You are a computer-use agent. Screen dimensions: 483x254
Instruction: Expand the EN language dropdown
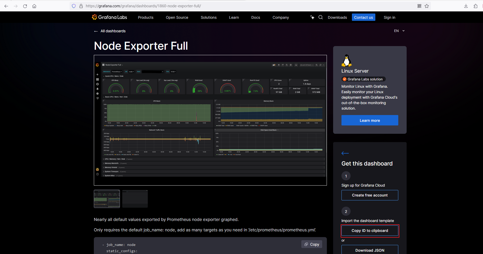click(x=399, y=31)
